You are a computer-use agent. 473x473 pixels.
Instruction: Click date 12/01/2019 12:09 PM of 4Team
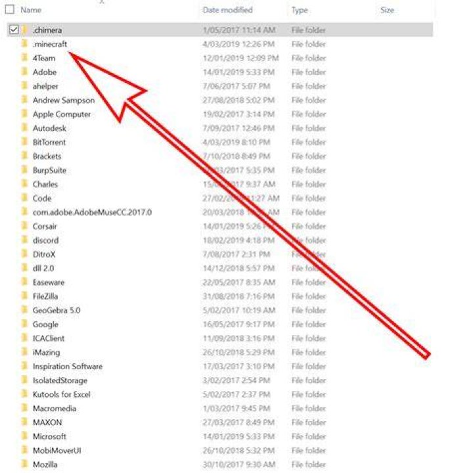coord(240,58)
